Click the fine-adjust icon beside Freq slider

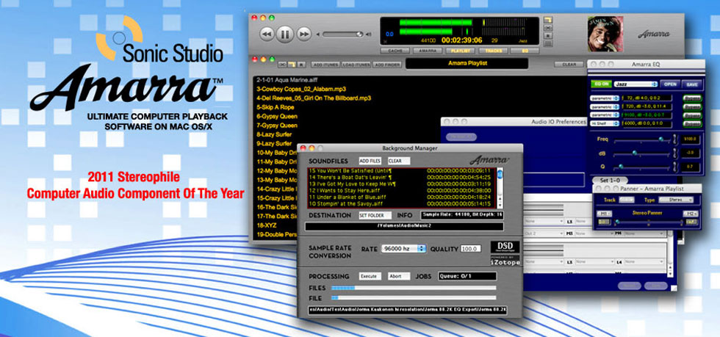click(675, 139)
